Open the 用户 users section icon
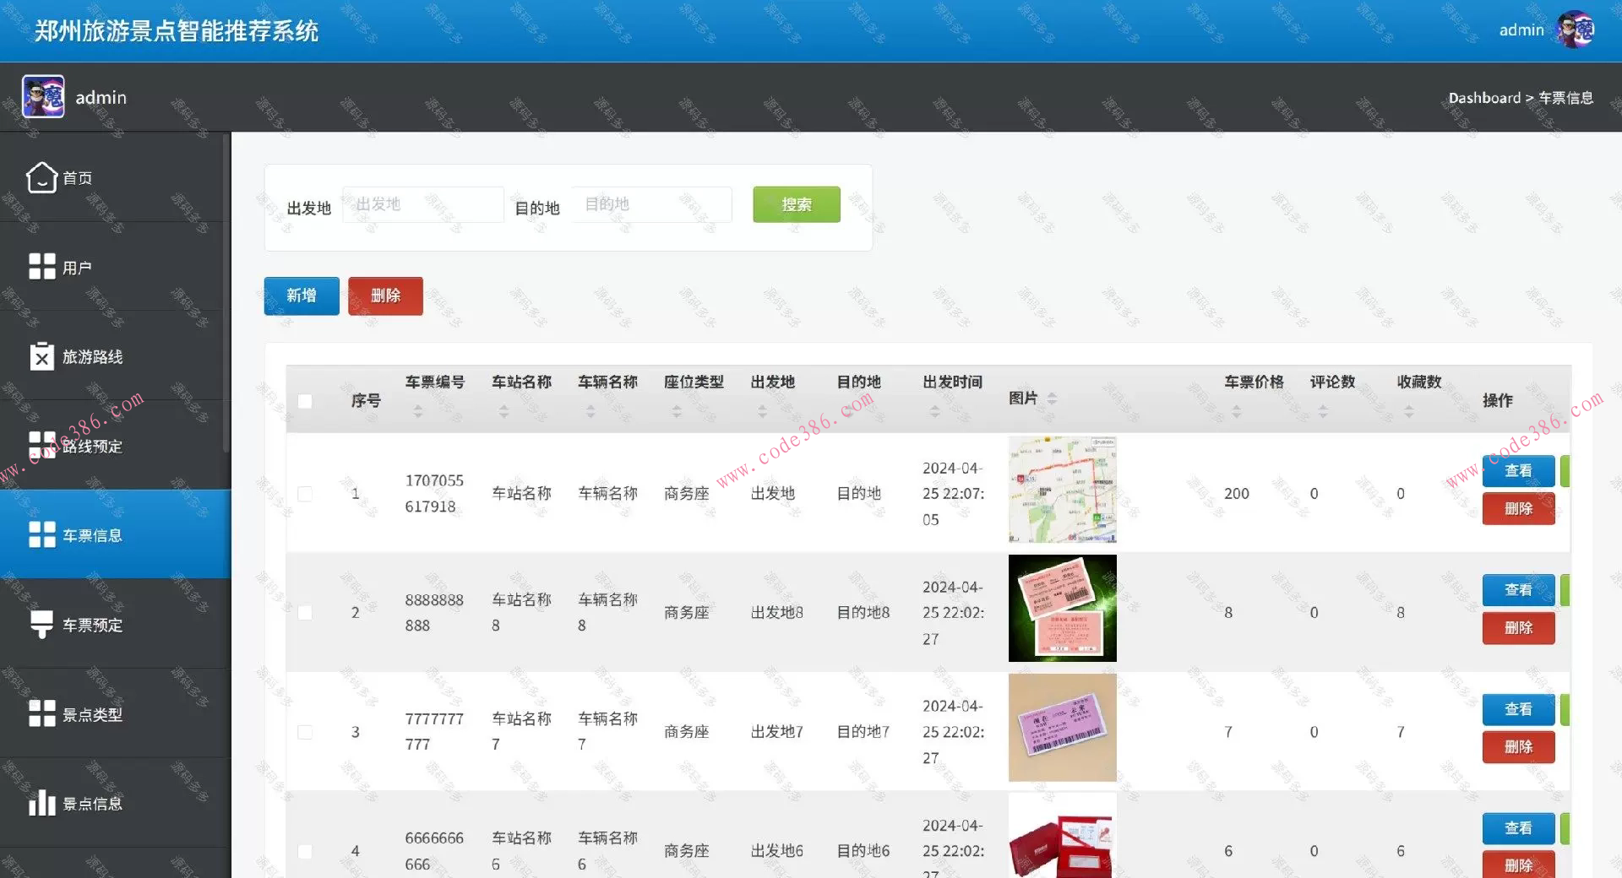 41,267
